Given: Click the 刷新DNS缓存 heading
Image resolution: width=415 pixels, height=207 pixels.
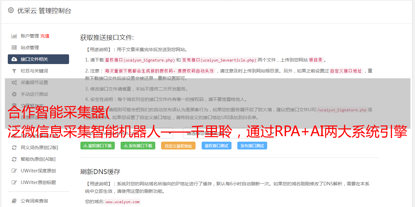Looking at the screenshot, I should tap(100, 171).
